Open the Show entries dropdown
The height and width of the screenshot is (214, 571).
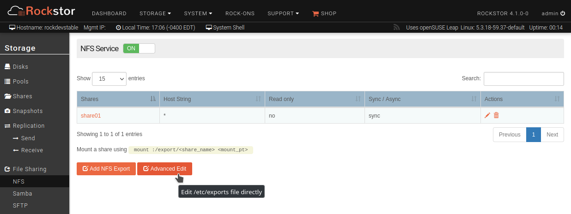click(109, 79)
